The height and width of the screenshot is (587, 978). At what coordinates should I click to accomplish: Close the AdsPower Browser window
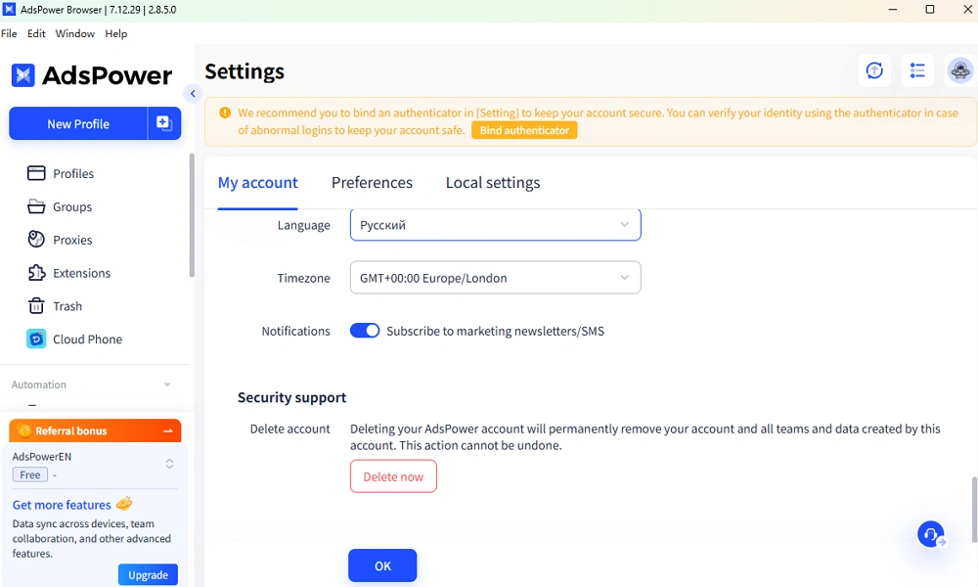click(967, 10)
